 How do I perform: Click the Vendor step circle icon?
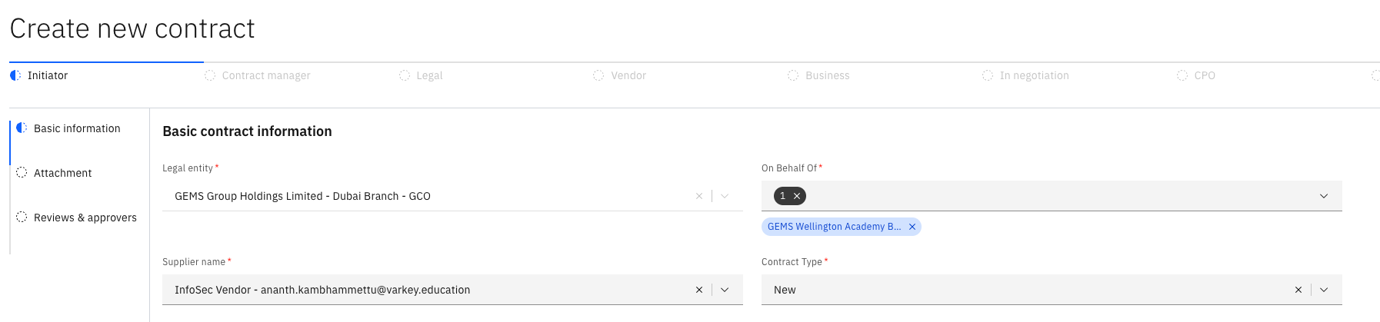[x=598, y=75]
